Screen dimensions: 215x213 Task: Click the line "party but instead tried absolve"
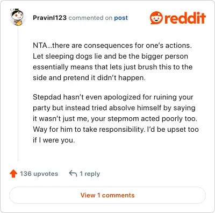114,108
